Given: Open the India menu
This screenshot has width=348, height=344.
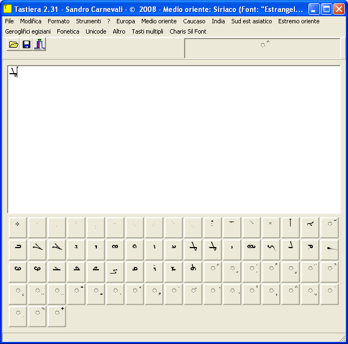Looking at the screenshot, I should coord(218,21).
